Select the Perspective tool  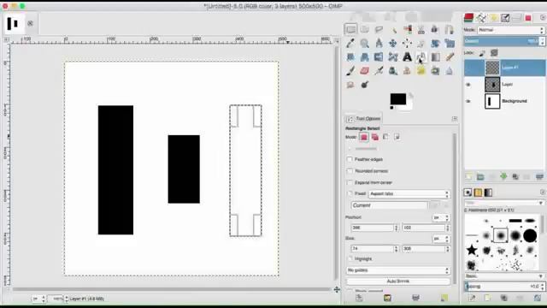click(365, 57)
